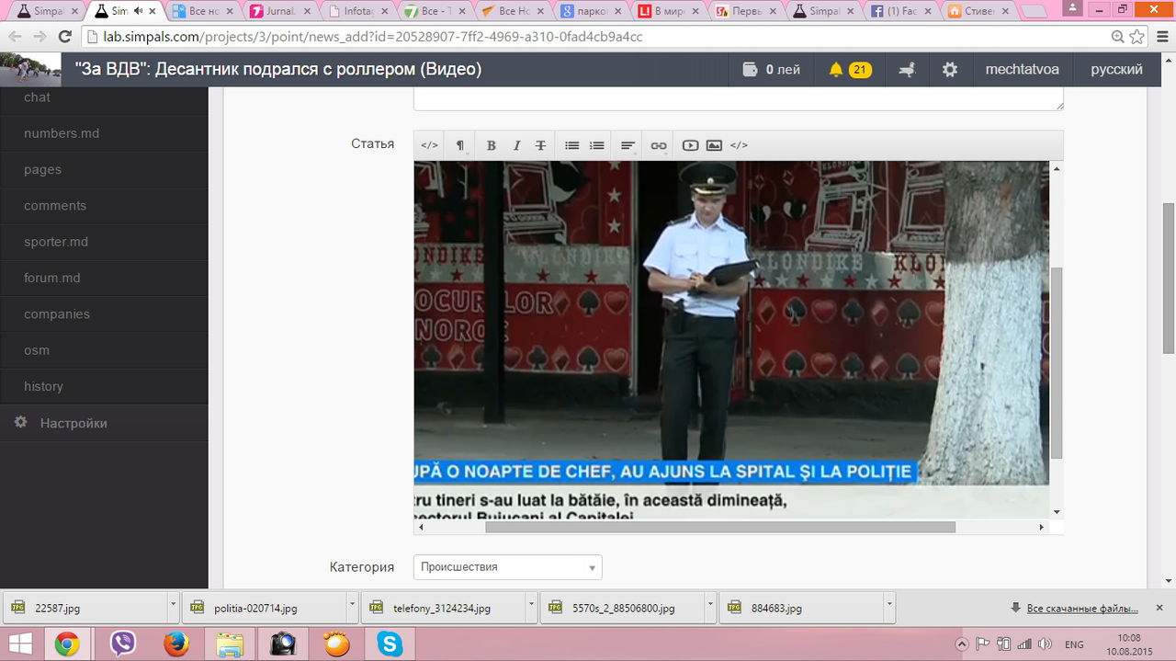Open downloaded file politia-020714.jpg
The height and width of the screenshot is (661, 1176).
click(264, 609)
